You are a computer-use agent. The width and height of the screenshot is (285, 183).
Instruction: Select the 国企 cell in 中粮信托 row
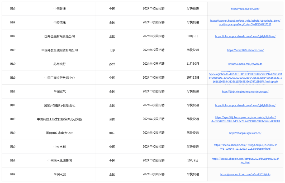[13, 22]
